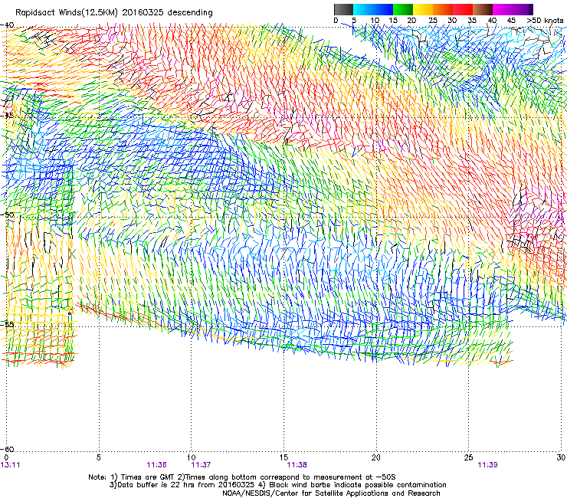This screenshot has width=567, height=498.
Task: Click the legend tick label '35'
Action: tap(472, 21)
